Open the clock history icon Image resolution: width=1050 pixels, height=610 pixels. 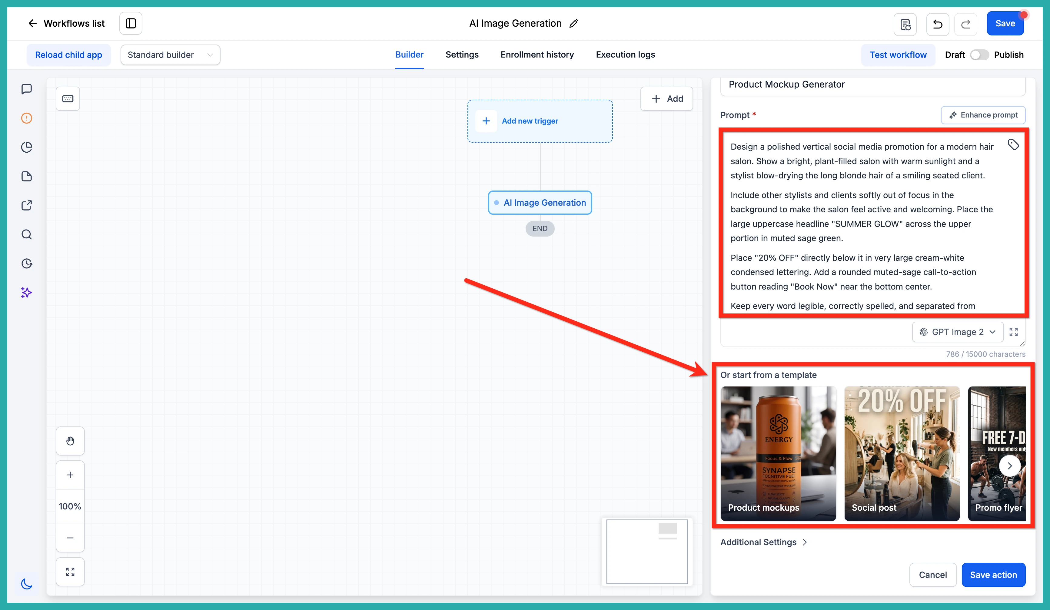click(27, 263)
